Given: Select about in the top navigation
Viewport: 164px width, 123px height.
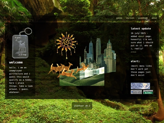Looking at the screenshot, I should 154,18.
